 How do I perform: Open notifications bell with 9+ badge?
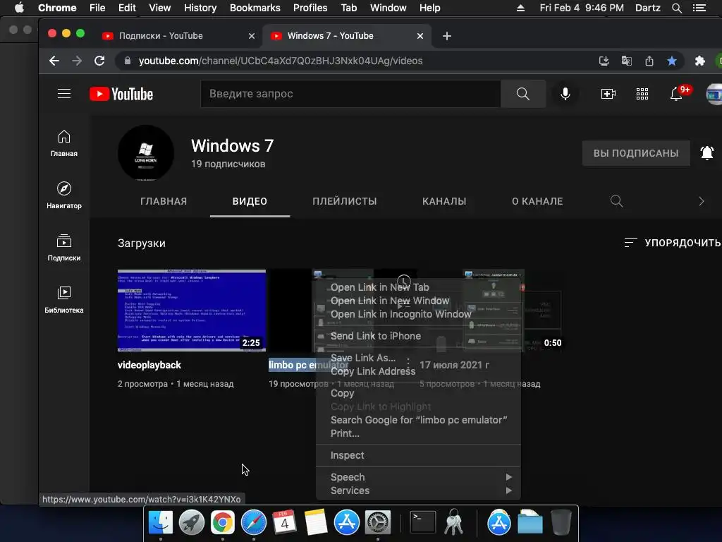[x=676, y=94]
